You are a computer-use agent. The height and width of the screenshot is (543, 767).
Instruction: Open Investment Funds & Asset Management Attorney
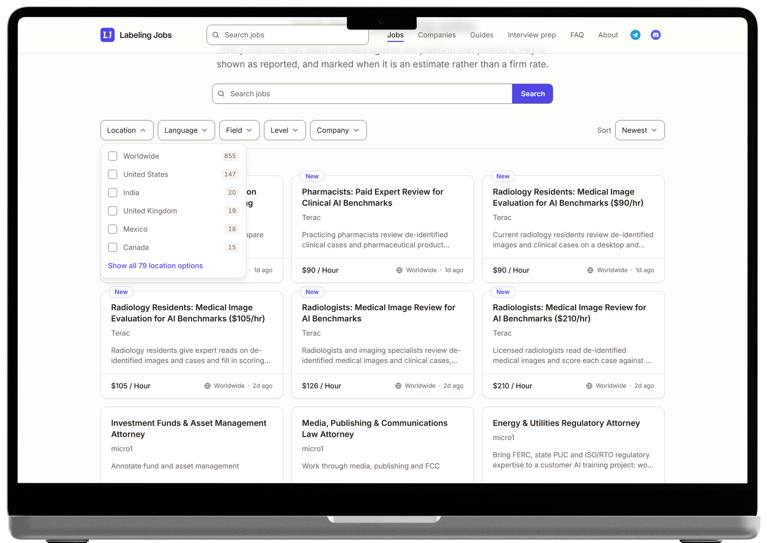189,428
